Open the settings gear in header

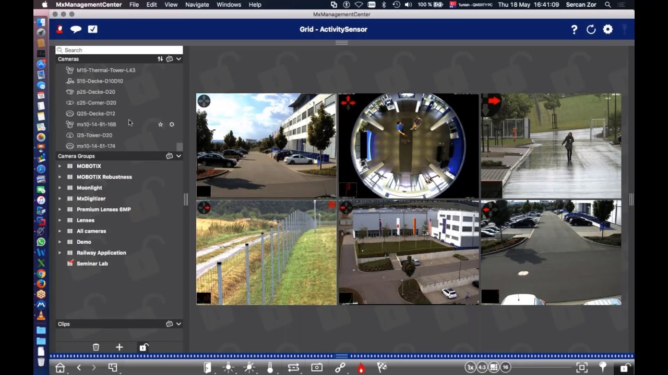click(x=608, y=30)
